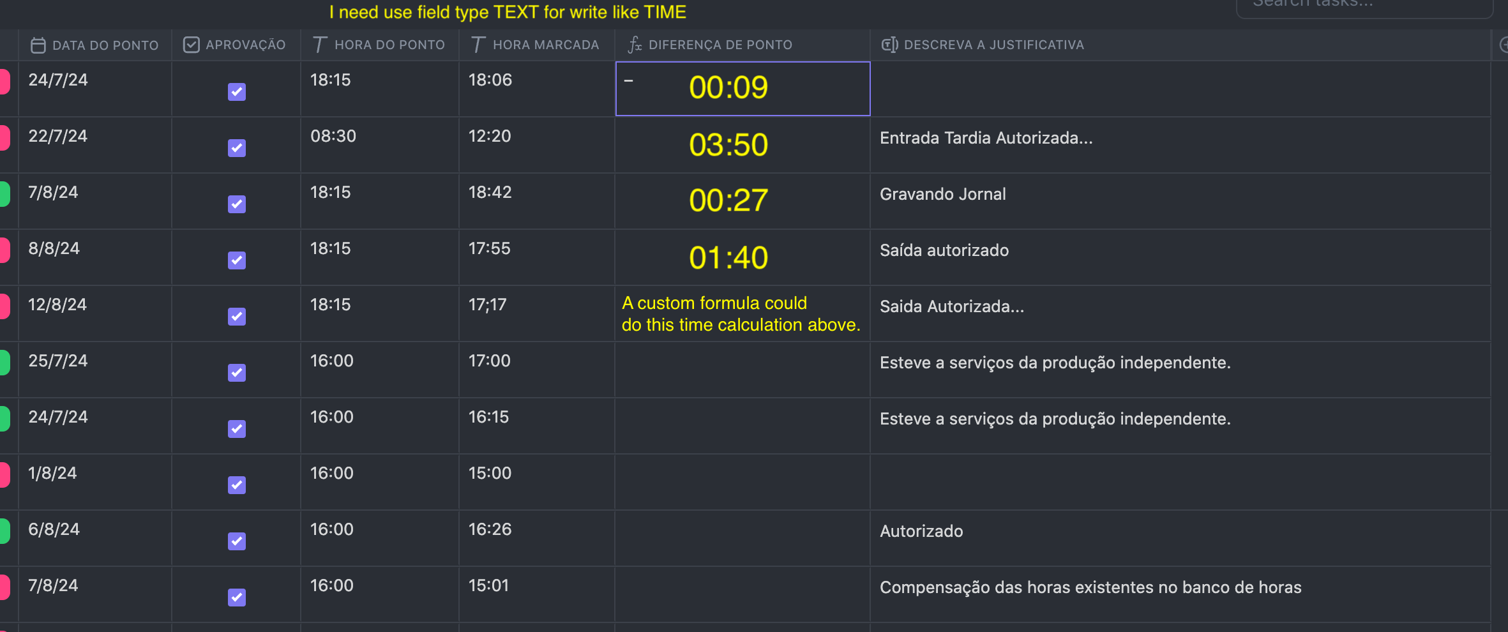The height and width of the screenshot is (632, 1508).
Task: Open the DIFERENÇA DE PONTO column header options
Action: point(743,45)
